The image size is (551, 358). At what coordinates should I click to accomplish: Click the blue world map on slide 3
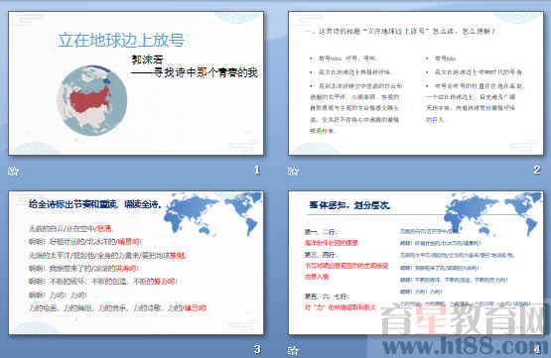tap(213, 213)
